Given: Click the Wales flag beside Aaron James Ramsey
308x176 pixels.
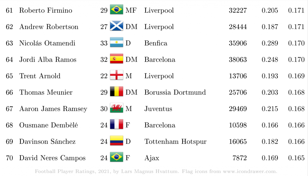Looking at the screenshot, I should tap(116, 108).
